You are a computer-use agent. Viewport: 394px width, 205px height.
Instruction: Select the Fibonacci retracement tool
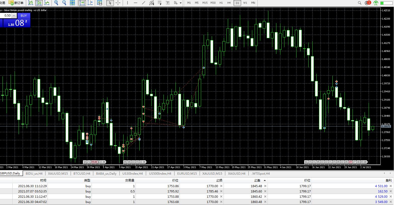[x=160, y=3]
